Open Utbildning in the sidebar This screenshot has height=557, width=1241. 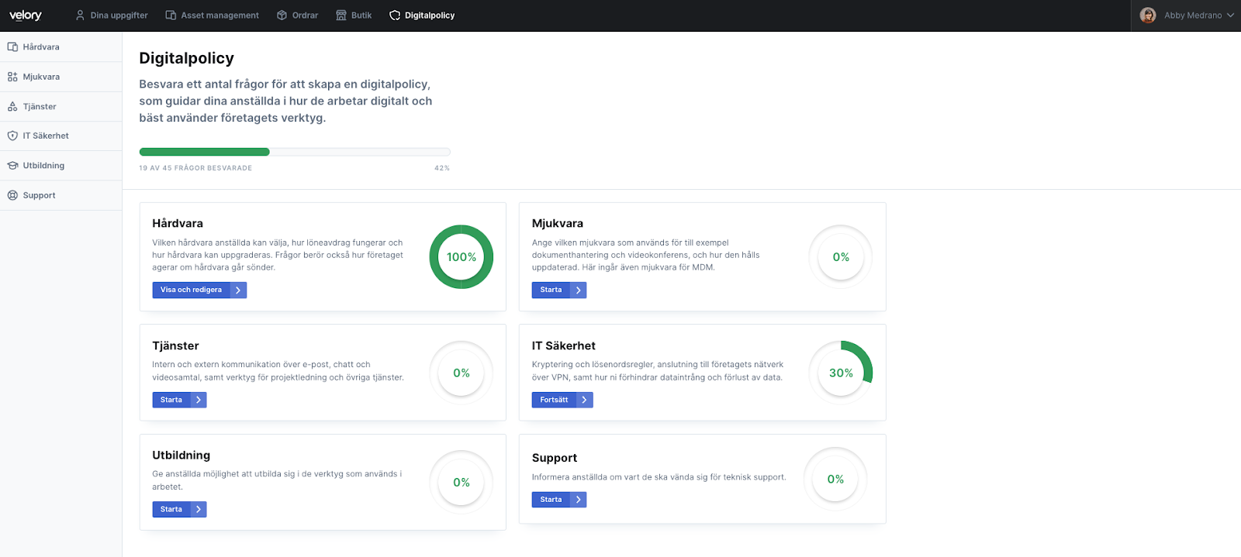click(60, 166)
